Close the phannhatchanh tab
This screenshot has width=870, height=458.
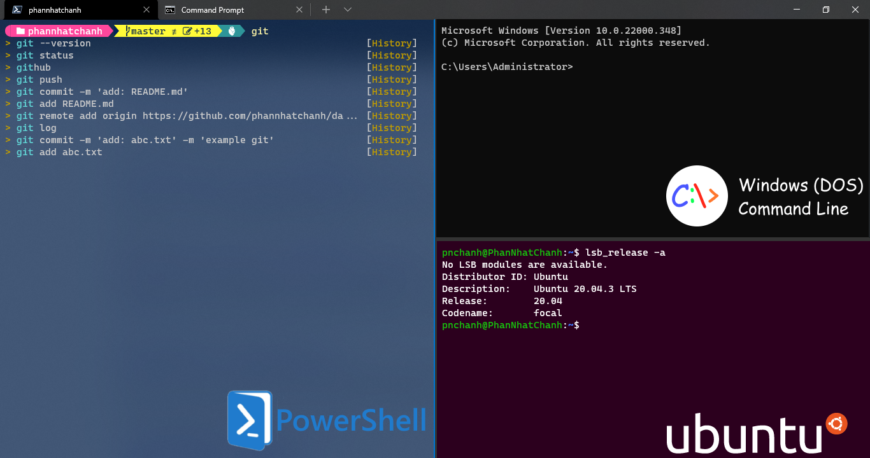(x=146, y=10)
